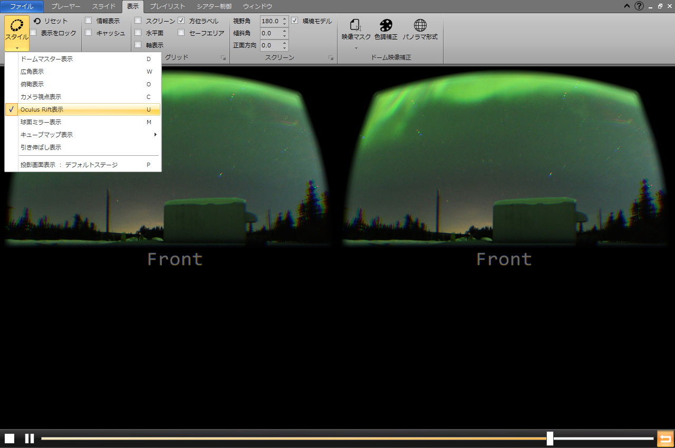675x448 pixels.
Task: Click the 傾斜角 value field
Action: 271,33
